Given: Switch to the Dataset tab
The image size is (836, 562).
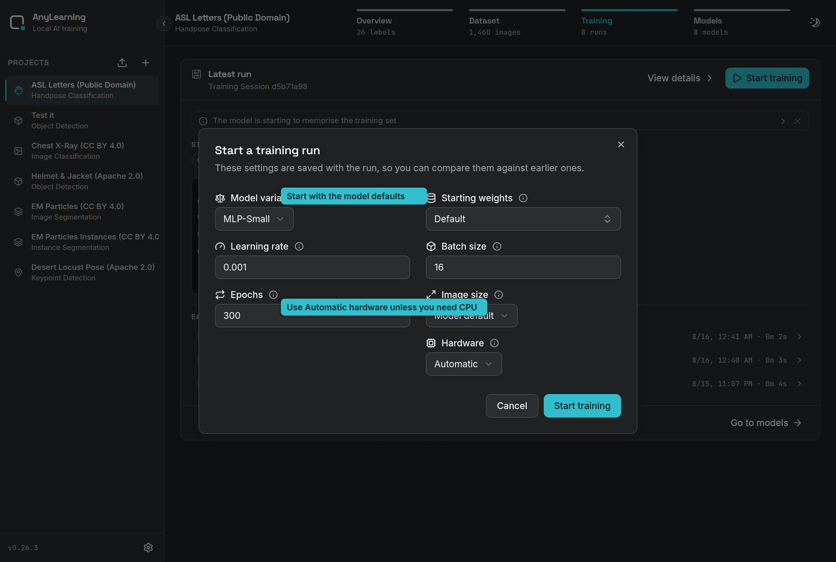Looking at the screenshot, I should pos(517,23).
